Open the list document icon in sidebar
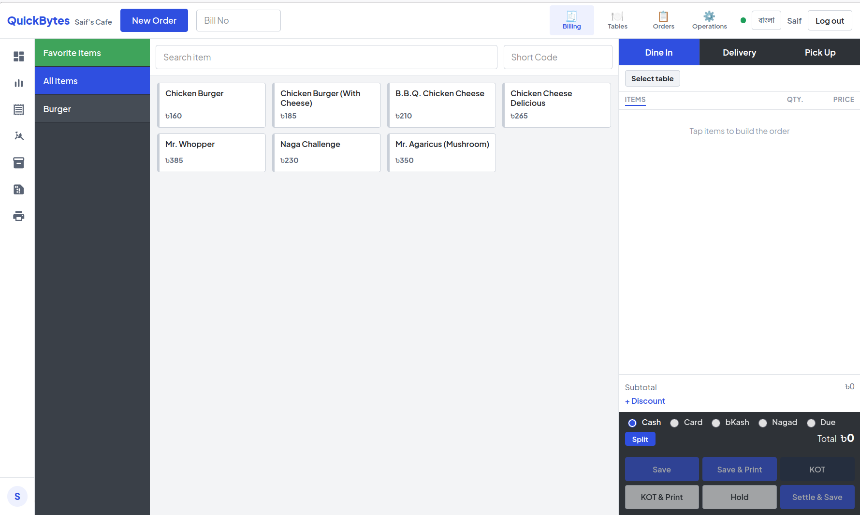 pos(19,110)
